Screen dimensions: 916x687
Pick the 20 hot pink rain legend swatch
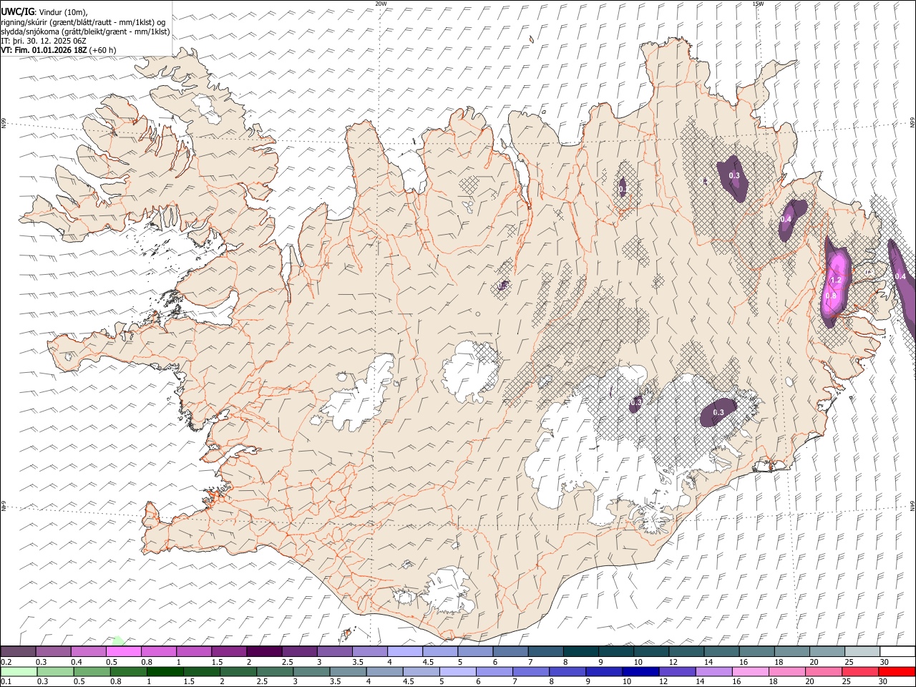[x=824, y=671]
